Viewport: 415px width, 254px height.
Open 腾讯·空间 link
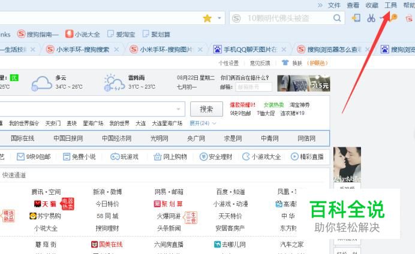pos(46,192)
